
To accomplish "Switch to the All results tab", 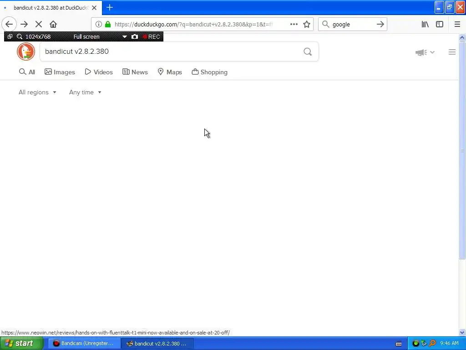I will (x=27, y=72).
